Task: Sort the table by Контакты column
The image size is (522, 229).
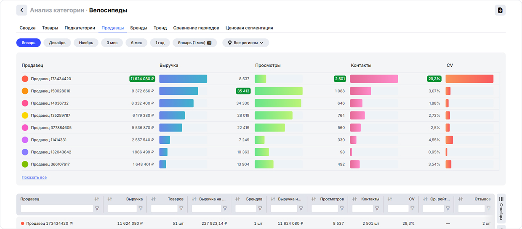Action: pos(354,199)
